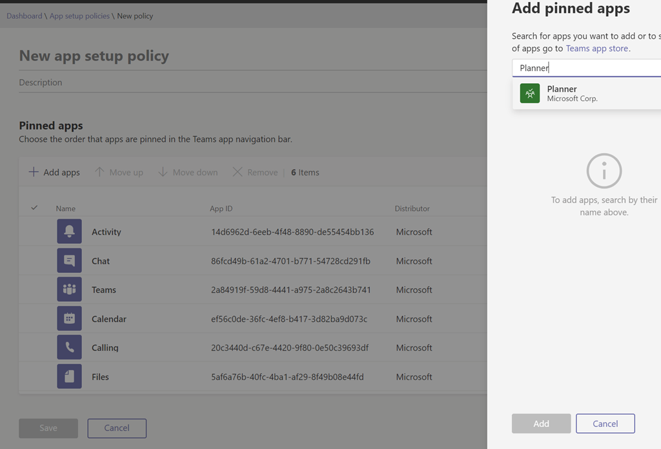Open the Teams app store link

pyautogui.click(x=596, y=48)
